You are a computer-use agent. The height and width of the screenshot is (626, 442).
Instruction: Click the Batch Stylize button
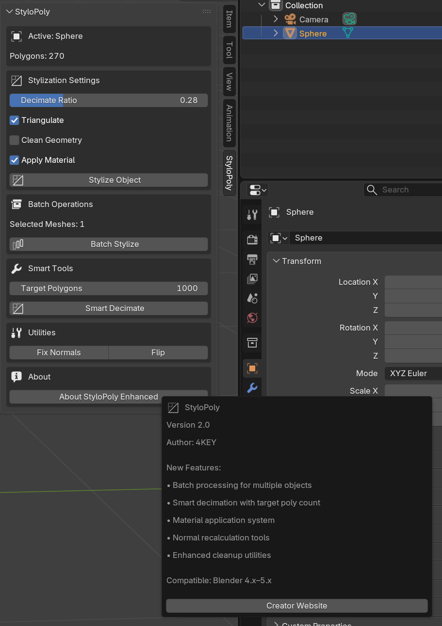[x=109, y=244]
